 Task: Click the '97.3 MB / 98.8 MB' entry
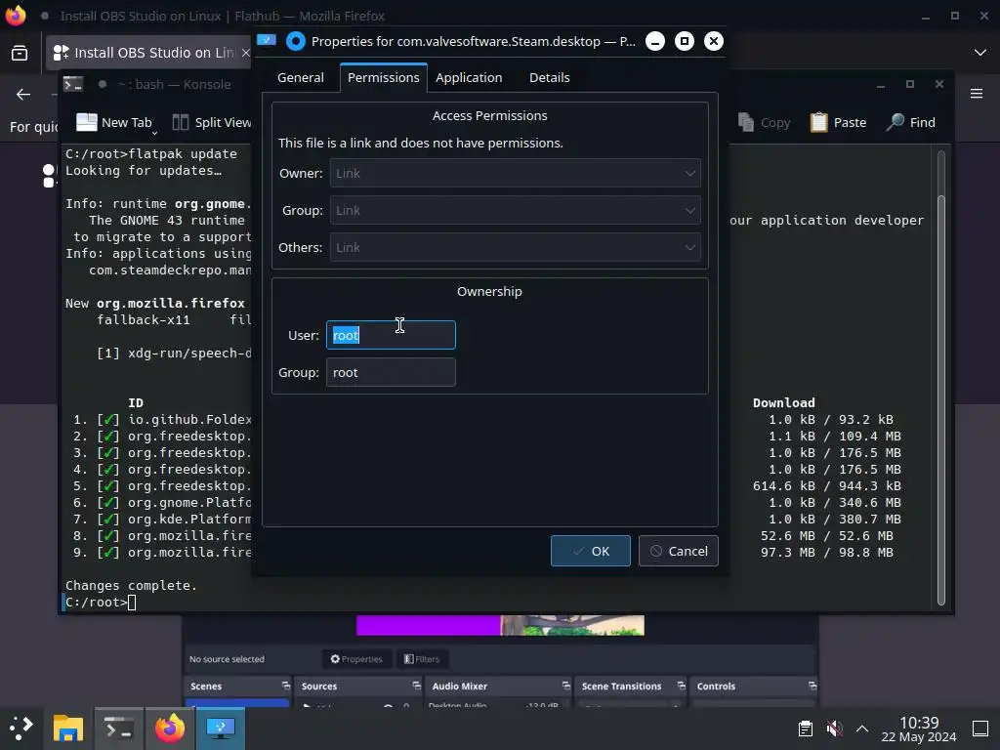(826, 553)
